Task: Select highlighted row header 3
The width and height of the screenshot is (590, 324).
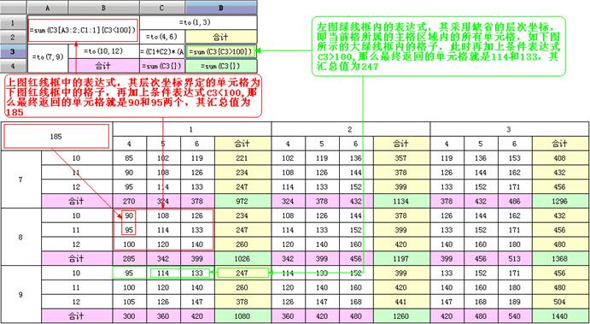Action: pyautogui.click(x=13, y=51)
